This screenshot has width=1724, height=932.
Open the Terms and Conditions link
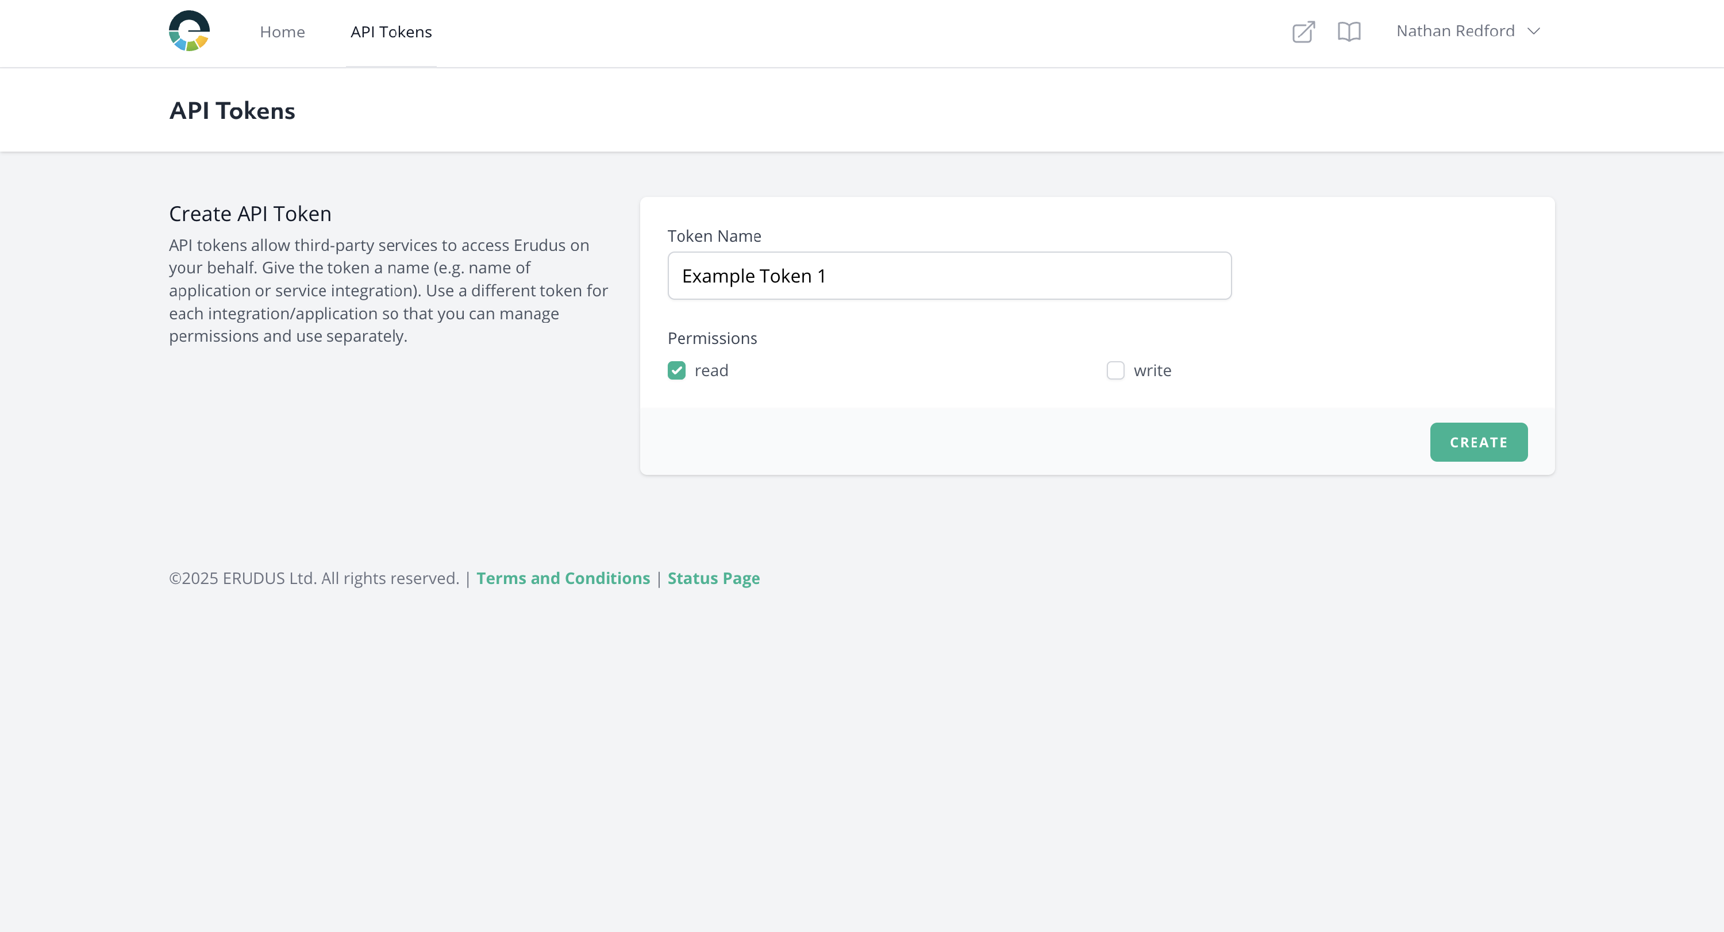click(563, 578)
